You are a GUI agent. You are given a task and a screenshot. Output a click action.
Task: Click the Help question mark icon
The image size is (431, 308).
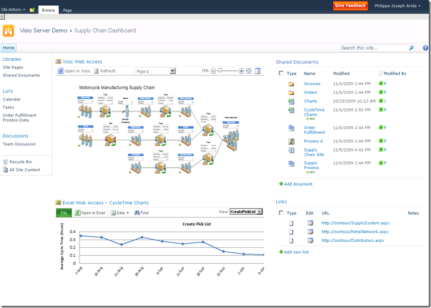[x=426, y=48]
